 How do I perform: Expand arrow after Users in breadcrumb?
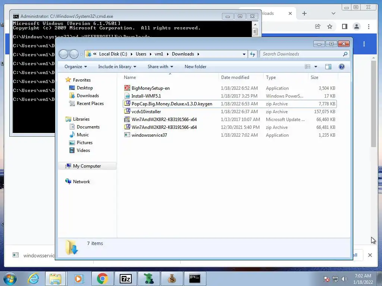point(151,54)
